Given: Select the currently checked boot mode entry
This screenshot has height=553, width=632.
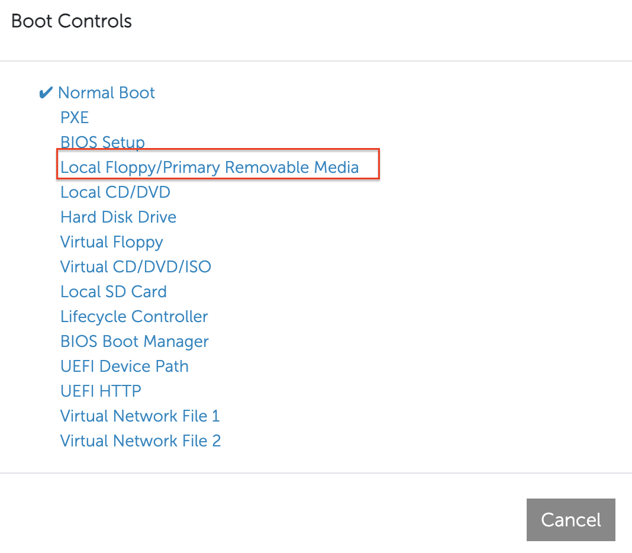Looking at the screenshot, I should click(x=107, y=93).
